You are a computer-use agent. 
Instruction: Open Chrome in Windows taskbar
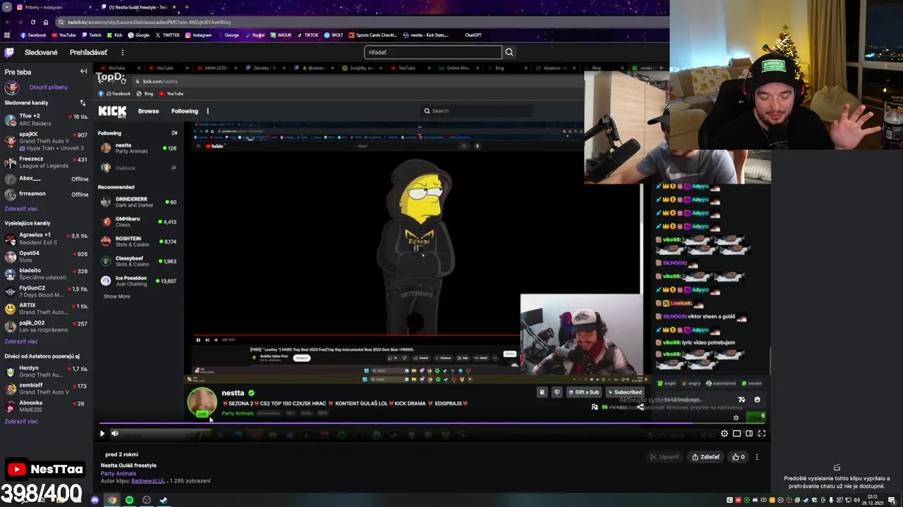point(112,500)
